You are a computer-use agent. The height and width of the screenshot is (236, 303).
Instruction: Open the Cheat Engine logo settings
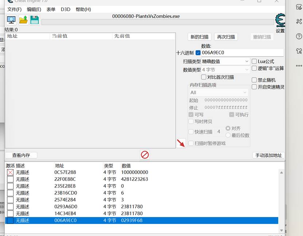click(x=280, y=20)
